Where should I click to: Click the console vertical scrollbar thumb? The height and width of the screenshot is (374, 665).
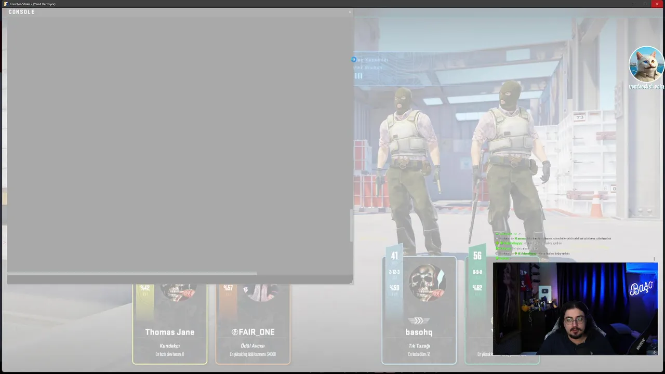[x=351, y=225]
